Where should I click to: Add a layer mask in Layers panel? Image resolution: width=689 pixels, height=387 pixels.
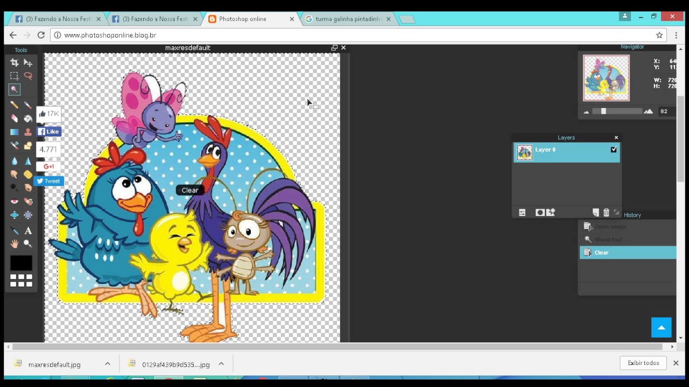pyautogui.click(x=540, y=213)
